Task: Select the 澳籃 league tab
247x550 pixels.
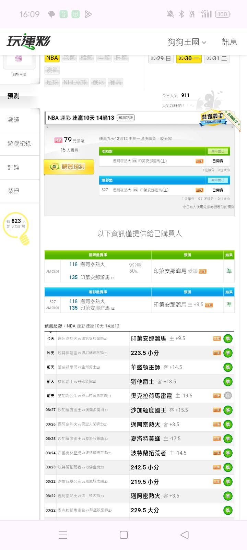Action: (52, 70)
